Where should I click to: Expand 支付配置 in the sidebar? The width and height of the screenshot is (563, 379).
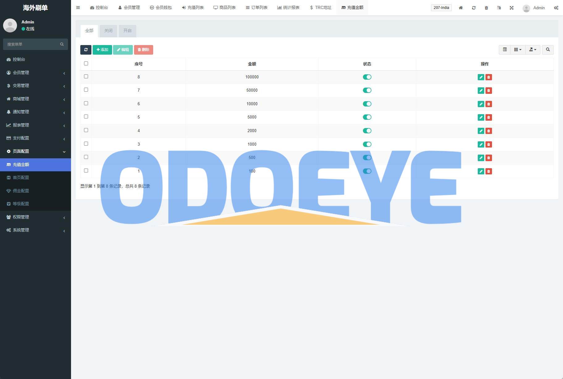(36, 138)
